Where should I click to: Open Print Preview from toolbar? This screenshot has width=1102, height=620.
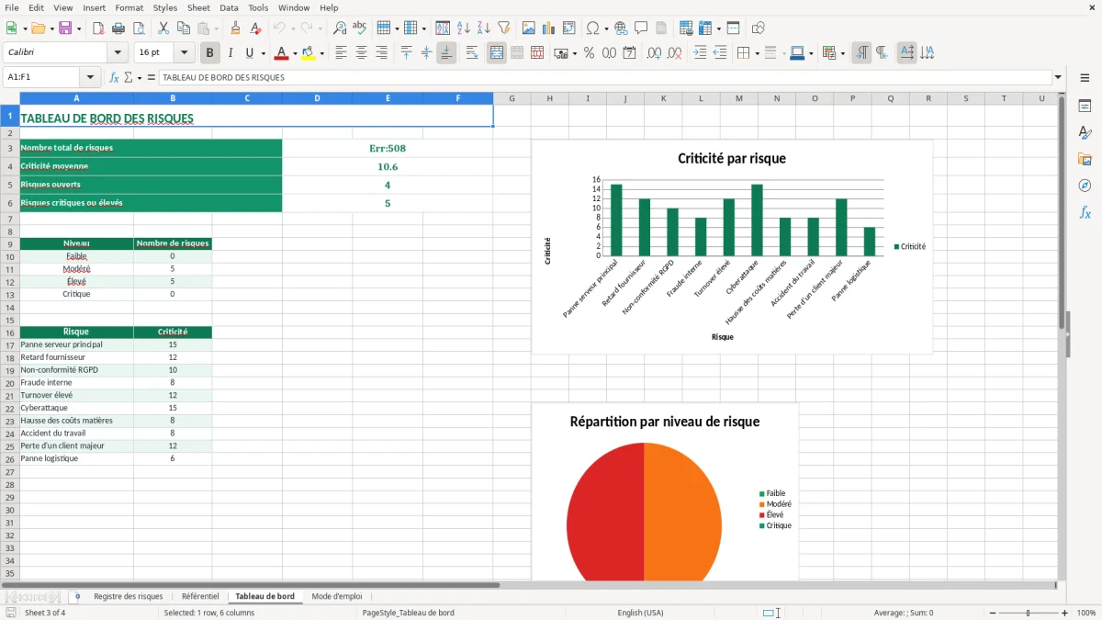point(137,28)
